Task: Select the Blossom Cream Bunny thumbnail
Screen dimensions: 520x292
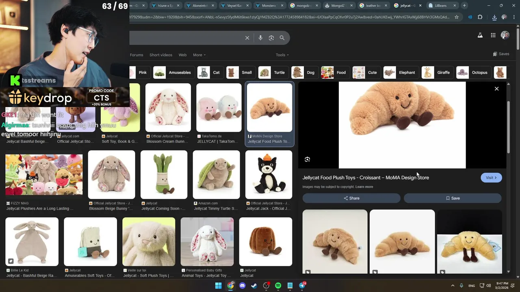Action: [168, 107]
